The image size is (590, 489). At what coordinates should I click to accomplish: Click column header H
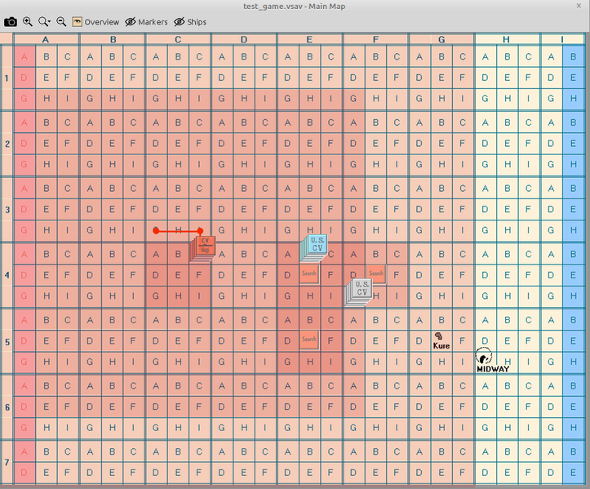click(x=507, y=39)
